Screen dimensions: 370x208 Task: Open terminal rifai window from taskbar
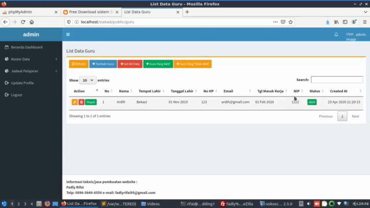point(198,204)
